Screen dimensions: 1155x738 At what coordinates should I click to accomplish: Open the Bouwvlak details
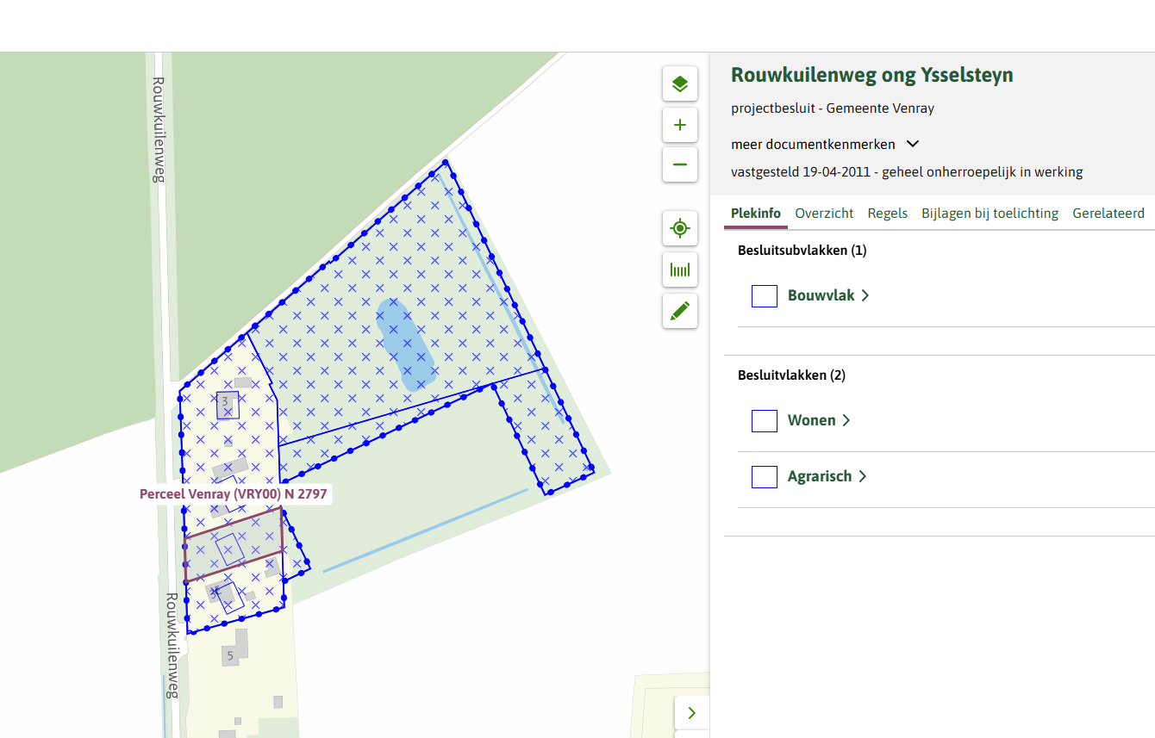pyautogui.click(x=827, y=295)
